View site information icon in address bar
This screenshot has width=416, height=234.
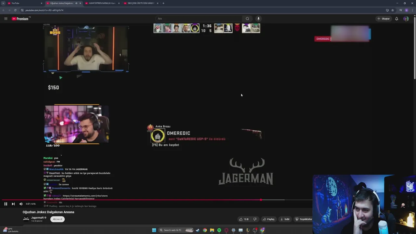click(22, 10)
